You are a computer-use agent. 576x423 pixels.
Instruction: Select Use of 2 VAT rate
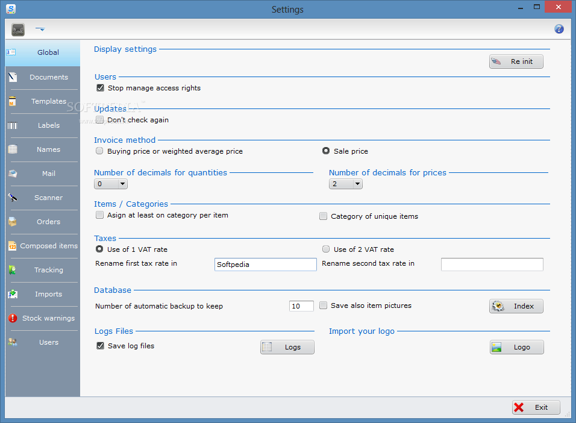(326, 249)
